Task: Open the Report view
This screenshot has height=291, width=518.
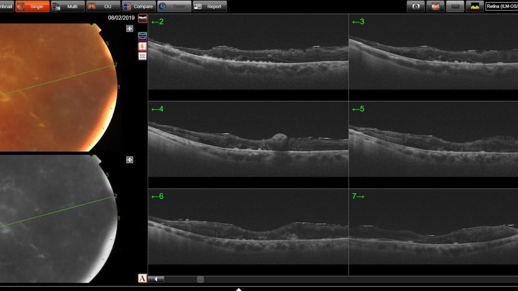Action: click(x=210, y=6)
